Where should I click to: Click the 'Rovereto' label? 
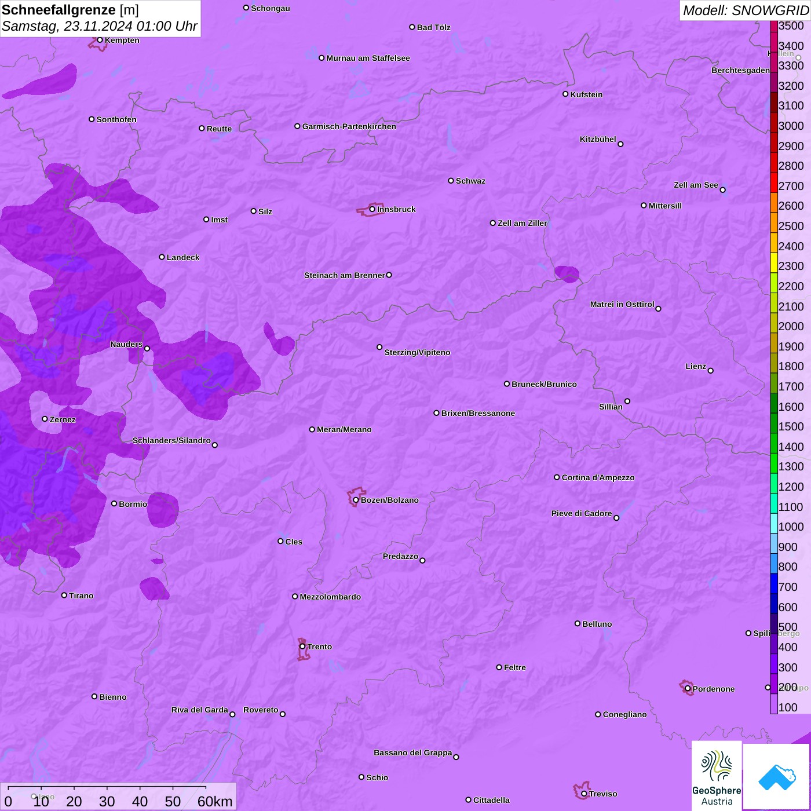261,710
